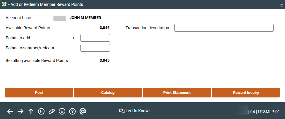Click into the Transaction description box

pyautogui.click(x=224, y=28)
